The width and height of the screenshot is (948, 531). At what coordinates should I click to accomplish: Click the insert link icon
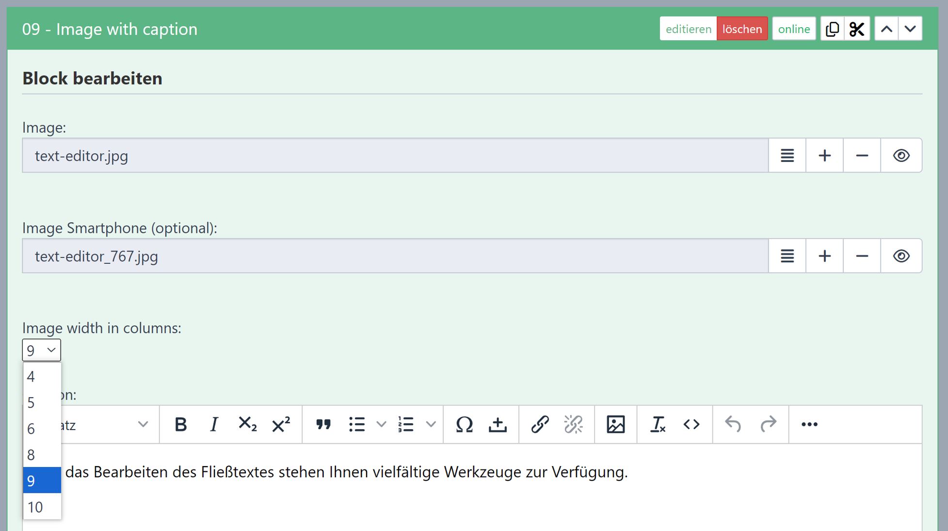point(539,424)
